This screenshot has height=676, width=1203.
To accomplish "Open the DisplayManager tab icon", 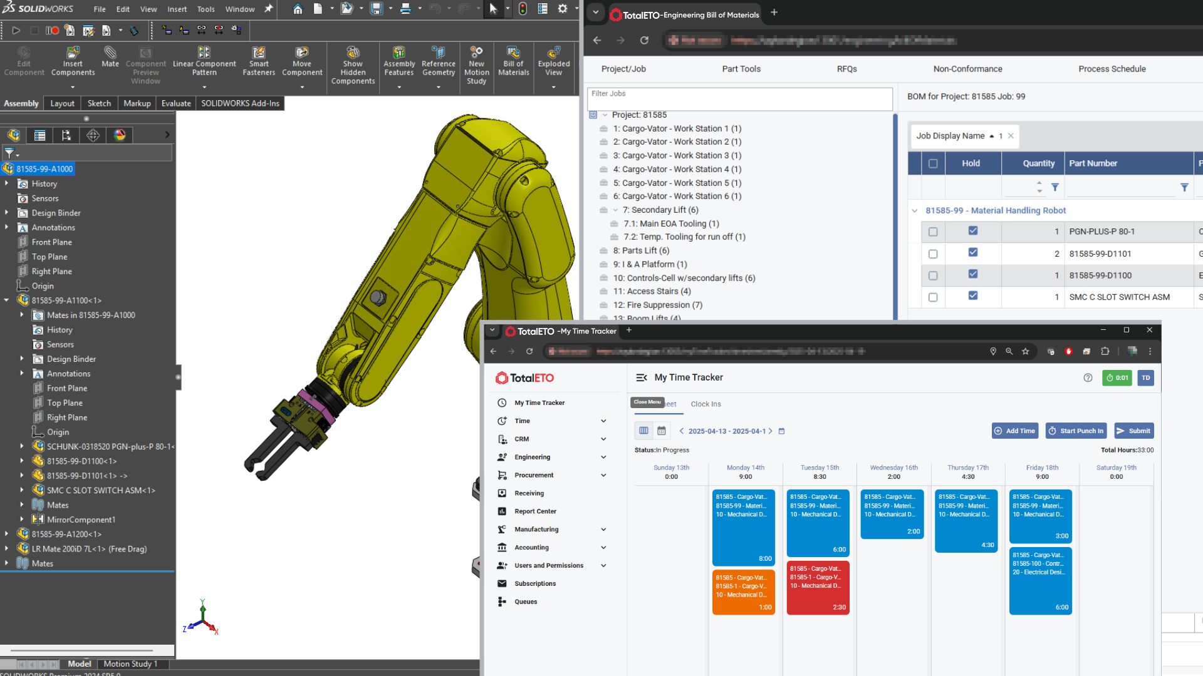I will click(x=120, y=135).
